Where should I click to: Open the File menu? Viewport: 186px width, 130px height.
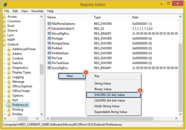point(7,11)
